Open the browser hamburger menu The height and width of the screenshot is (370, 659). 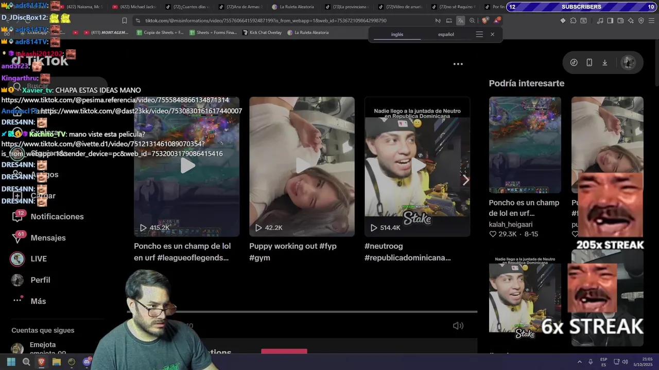click(652, 21)
